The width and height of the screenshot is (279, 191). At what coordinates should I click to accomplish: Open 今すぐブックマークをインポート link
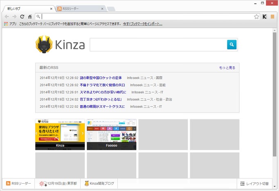point(143,24)
